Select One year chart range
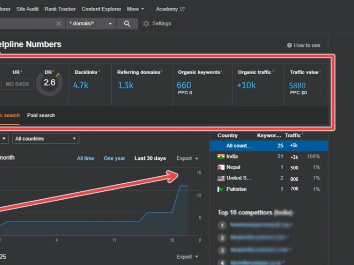This screenshot has height=265, width=354. coord(114,158)
